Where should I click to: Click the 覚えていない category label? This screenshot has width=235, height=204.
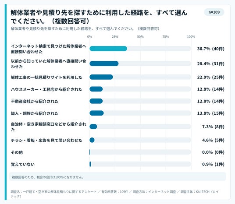23,164
